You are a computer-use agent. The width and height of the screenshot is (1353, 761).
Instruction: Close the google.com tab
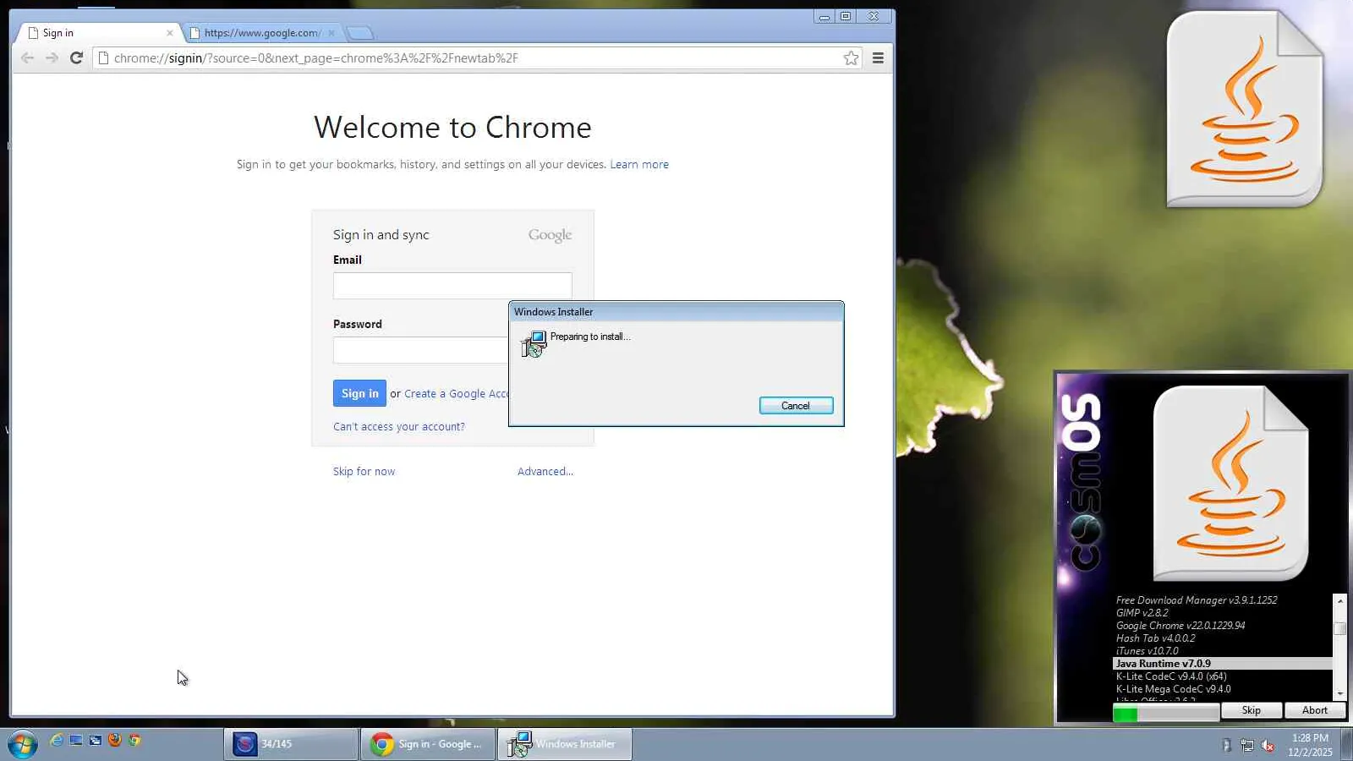(331, 33)
